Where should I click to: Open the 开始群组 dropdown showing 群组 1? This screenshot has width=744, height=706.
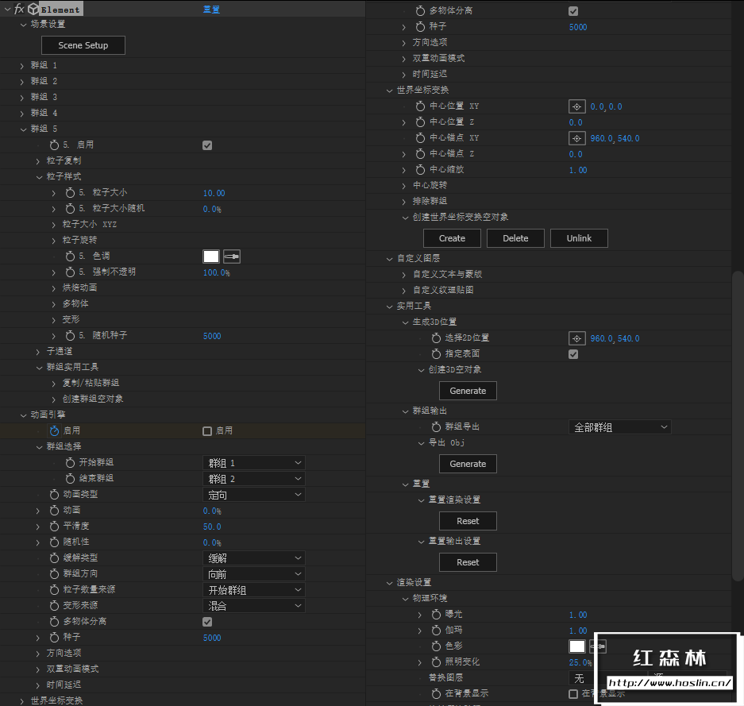coord(253,462)
